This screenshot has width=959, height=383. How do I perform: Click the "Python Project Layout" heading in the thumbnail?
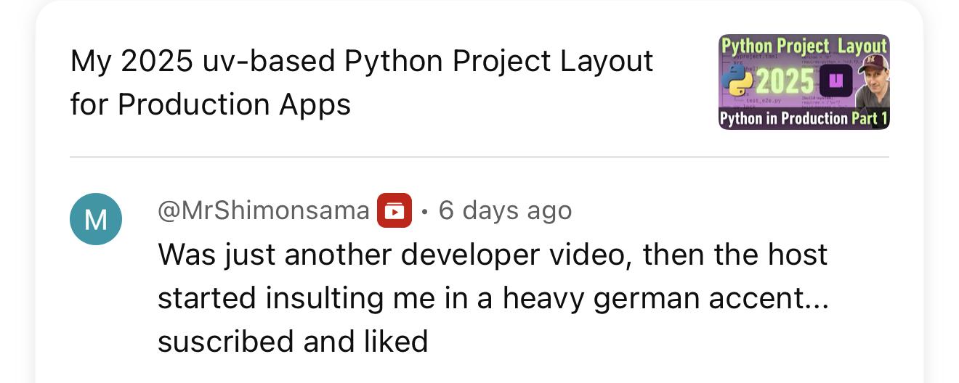point(804,46)
